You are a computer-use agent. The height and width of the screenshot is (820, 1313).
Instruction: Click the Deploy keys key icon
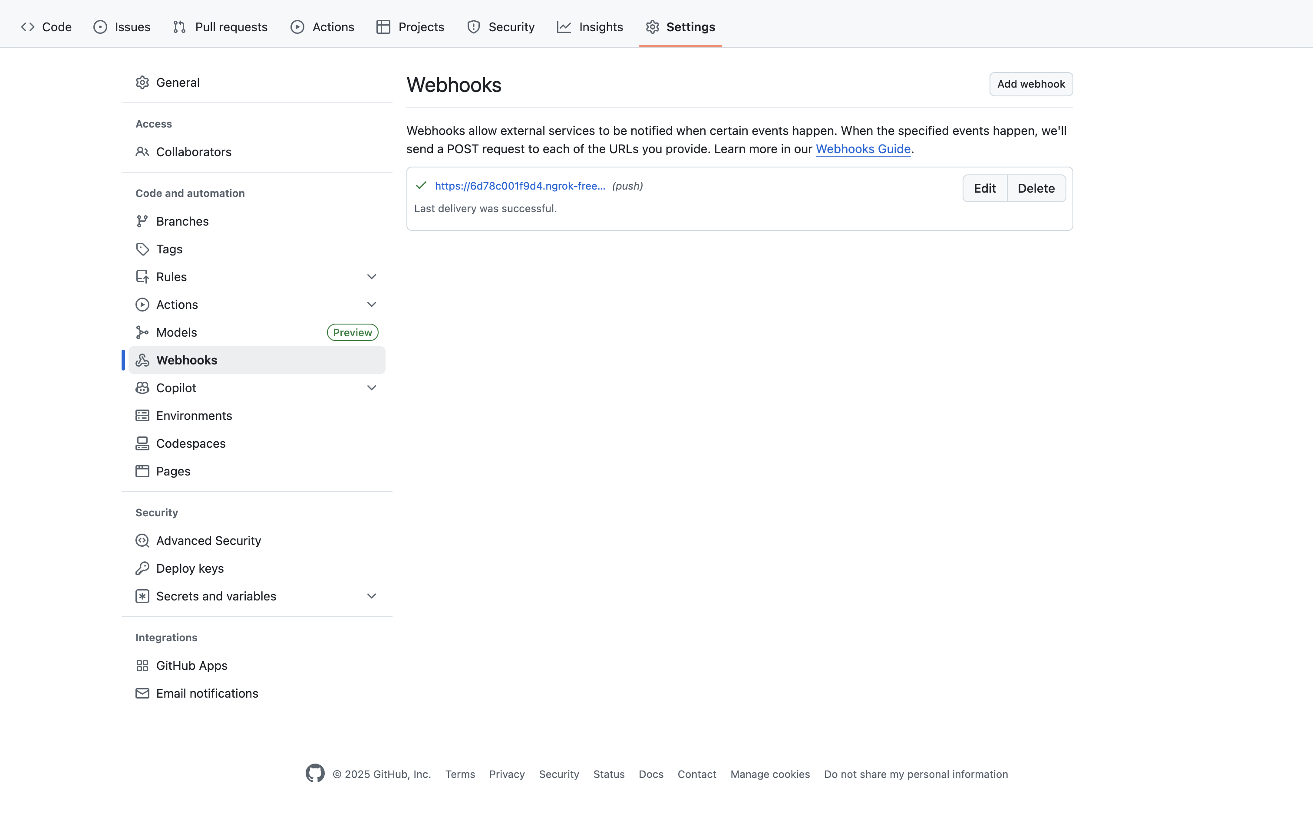coord(142,568)
